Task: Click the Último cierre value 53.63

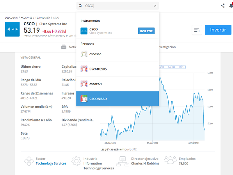Action: tap(24, 72)
